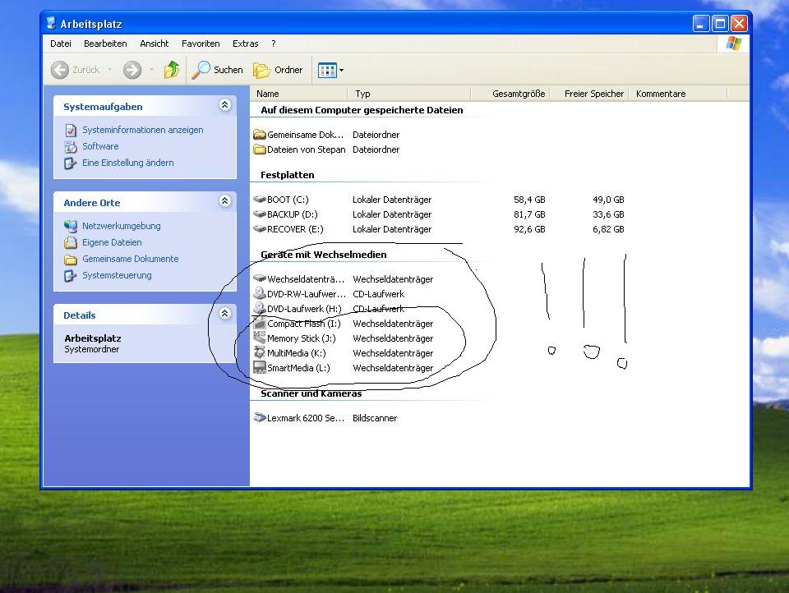Open the Favoriten menu
Image resolution: width=789 pixels, height=593 pixels.
pyautogui.click(x=201, y=44)
